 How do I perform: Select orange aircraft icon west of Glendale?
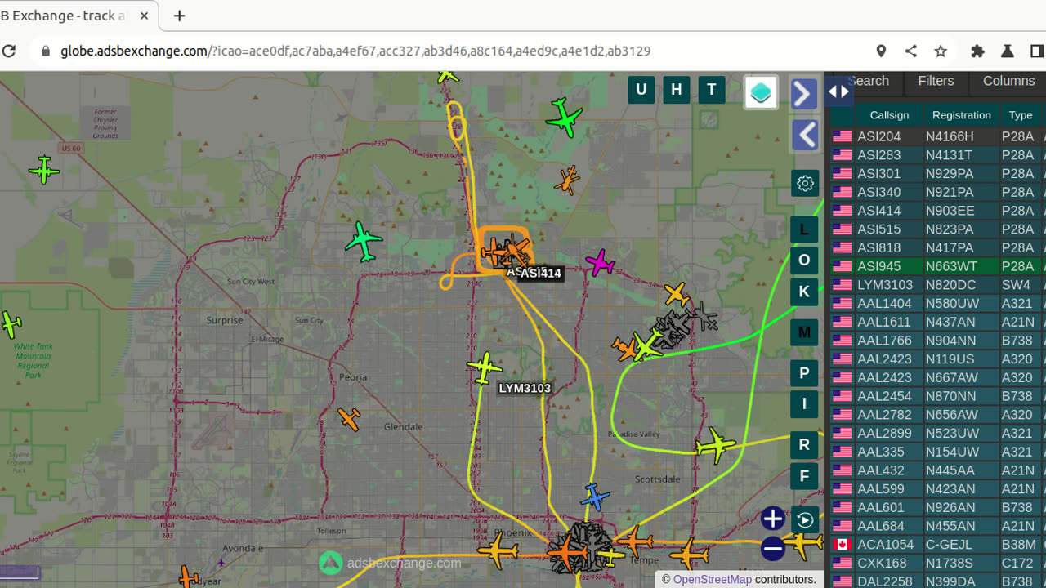tap(349, 419)
